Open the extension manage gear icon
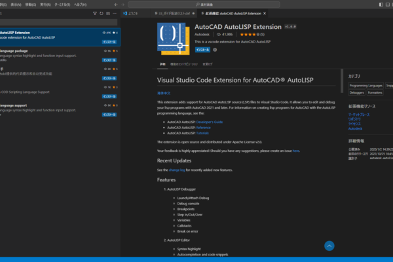 [215, 50]
